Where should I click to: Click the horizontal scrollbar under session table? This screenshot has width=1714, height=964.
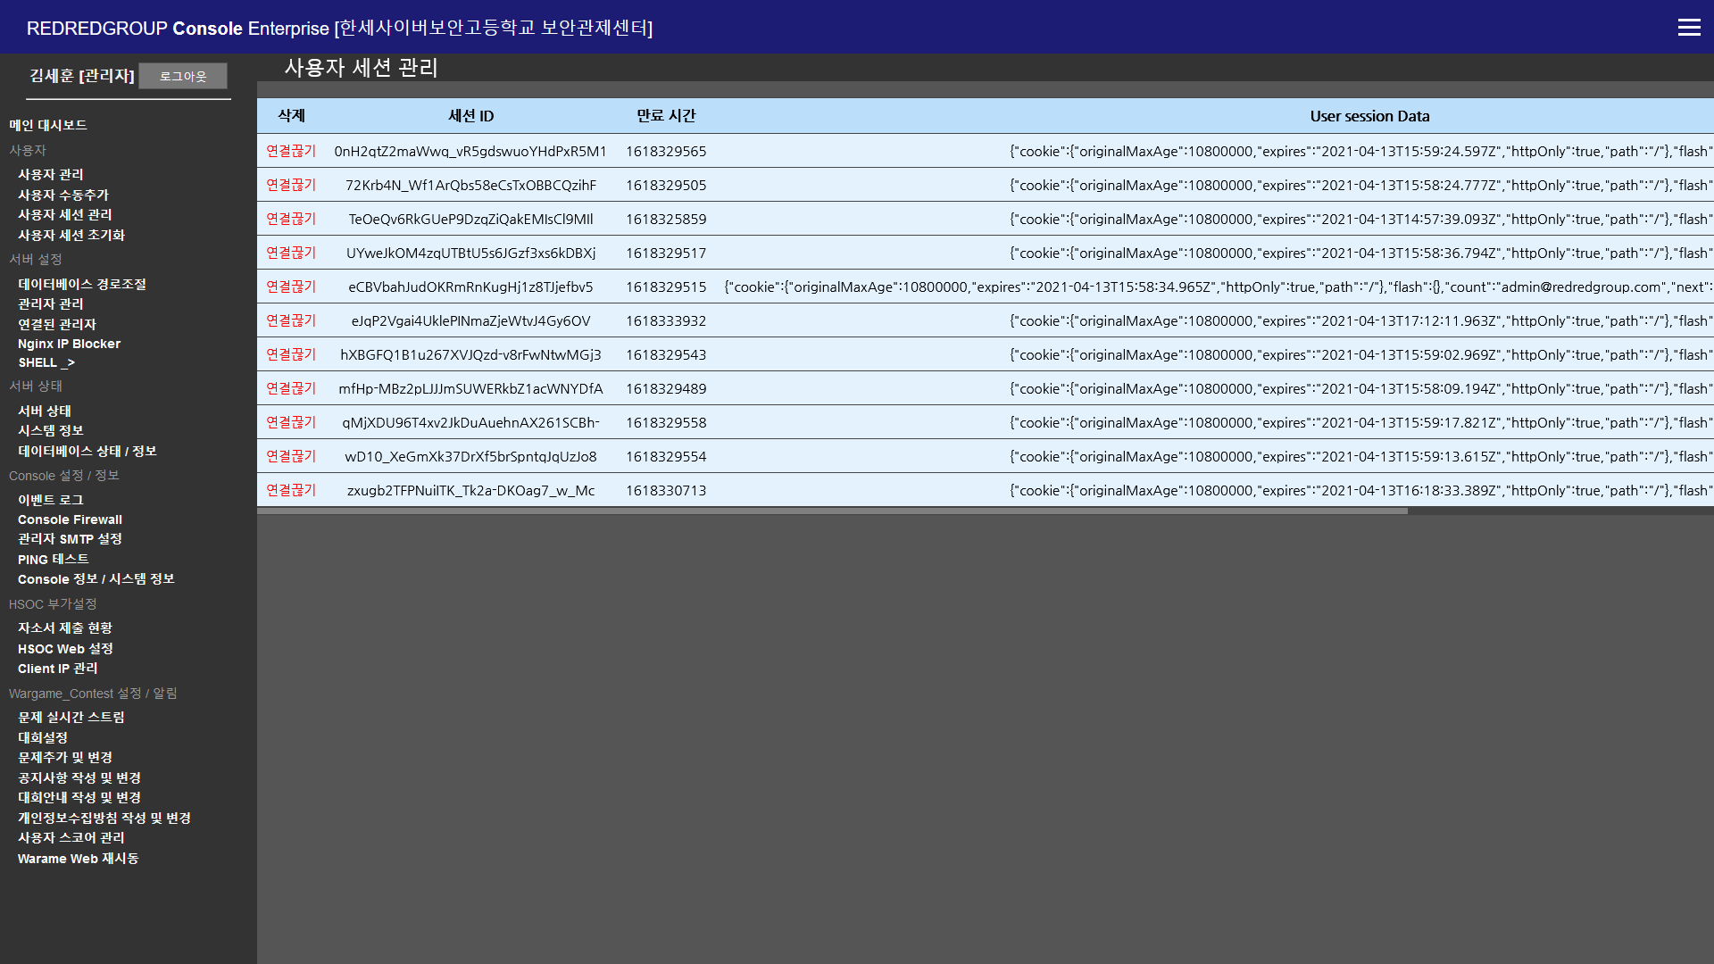tap(832, 511)
